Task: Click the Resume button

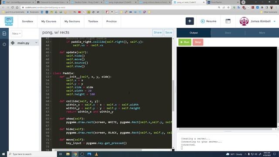Action: [208, 21]
